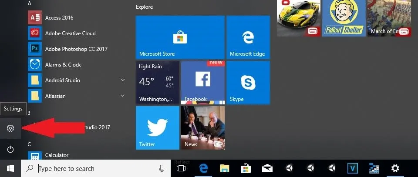Open Settings gear in Start menu left rail

point(10,128)
